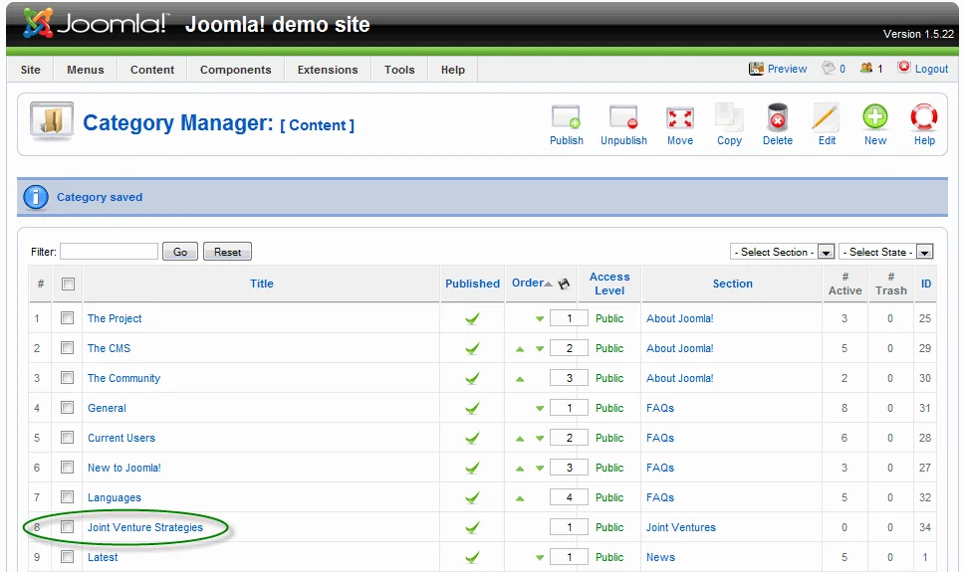
Task: Click the Joomla! logo in the header
Action: pyautogui.click(x=94, y=23)
